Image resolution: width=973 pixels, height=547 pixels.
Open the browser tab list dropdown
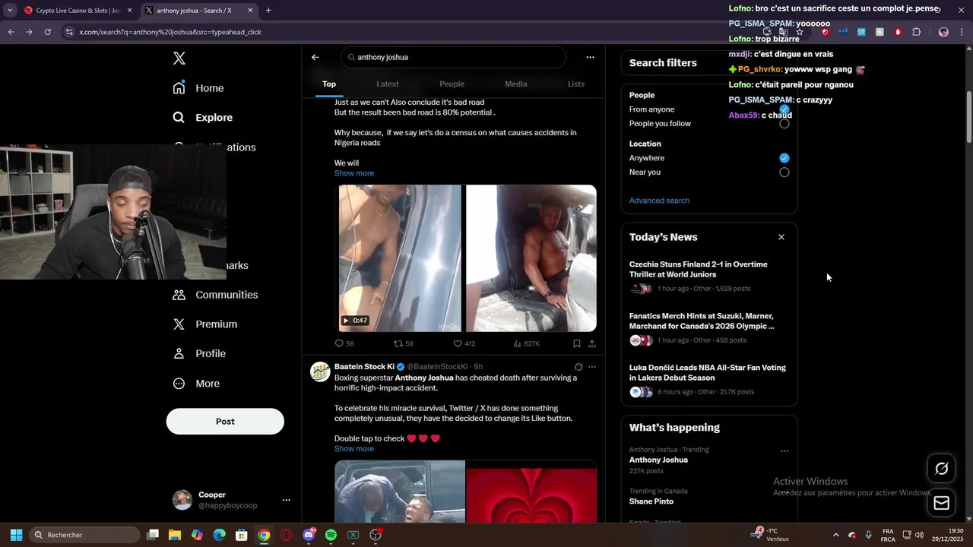click(9, 11)
